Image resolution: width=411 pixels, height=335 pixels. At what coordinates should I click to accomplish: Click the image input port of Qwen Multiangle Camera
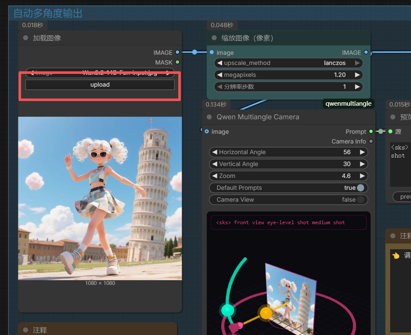[207, 131]
